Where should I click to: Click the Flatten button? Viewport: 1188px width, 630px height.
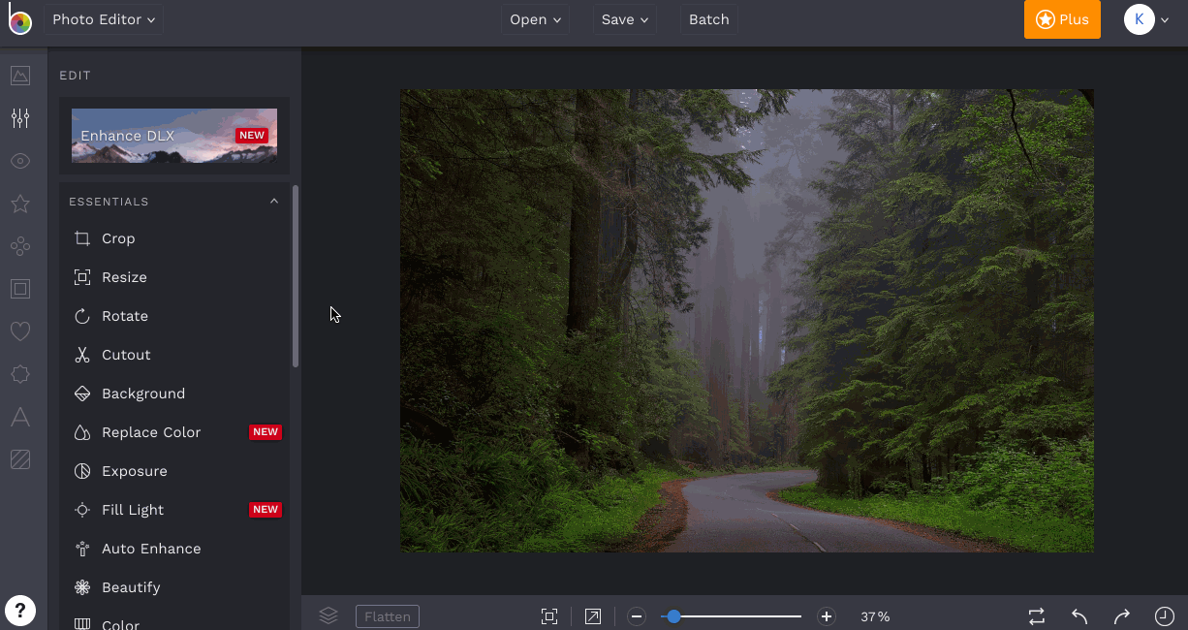(x=388, y=616)
